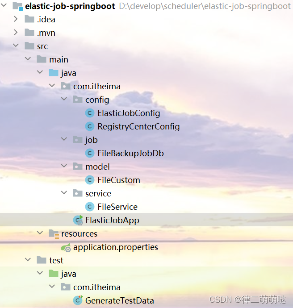Click the .mvn folder icon

pos(29,33)
